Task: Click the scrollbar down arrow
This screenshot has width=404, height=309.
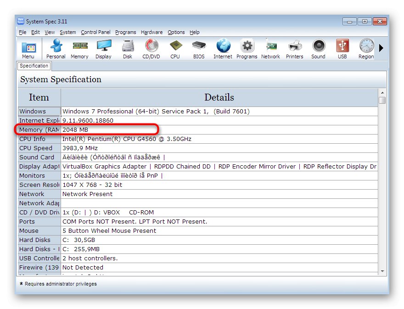Action: 382,271
